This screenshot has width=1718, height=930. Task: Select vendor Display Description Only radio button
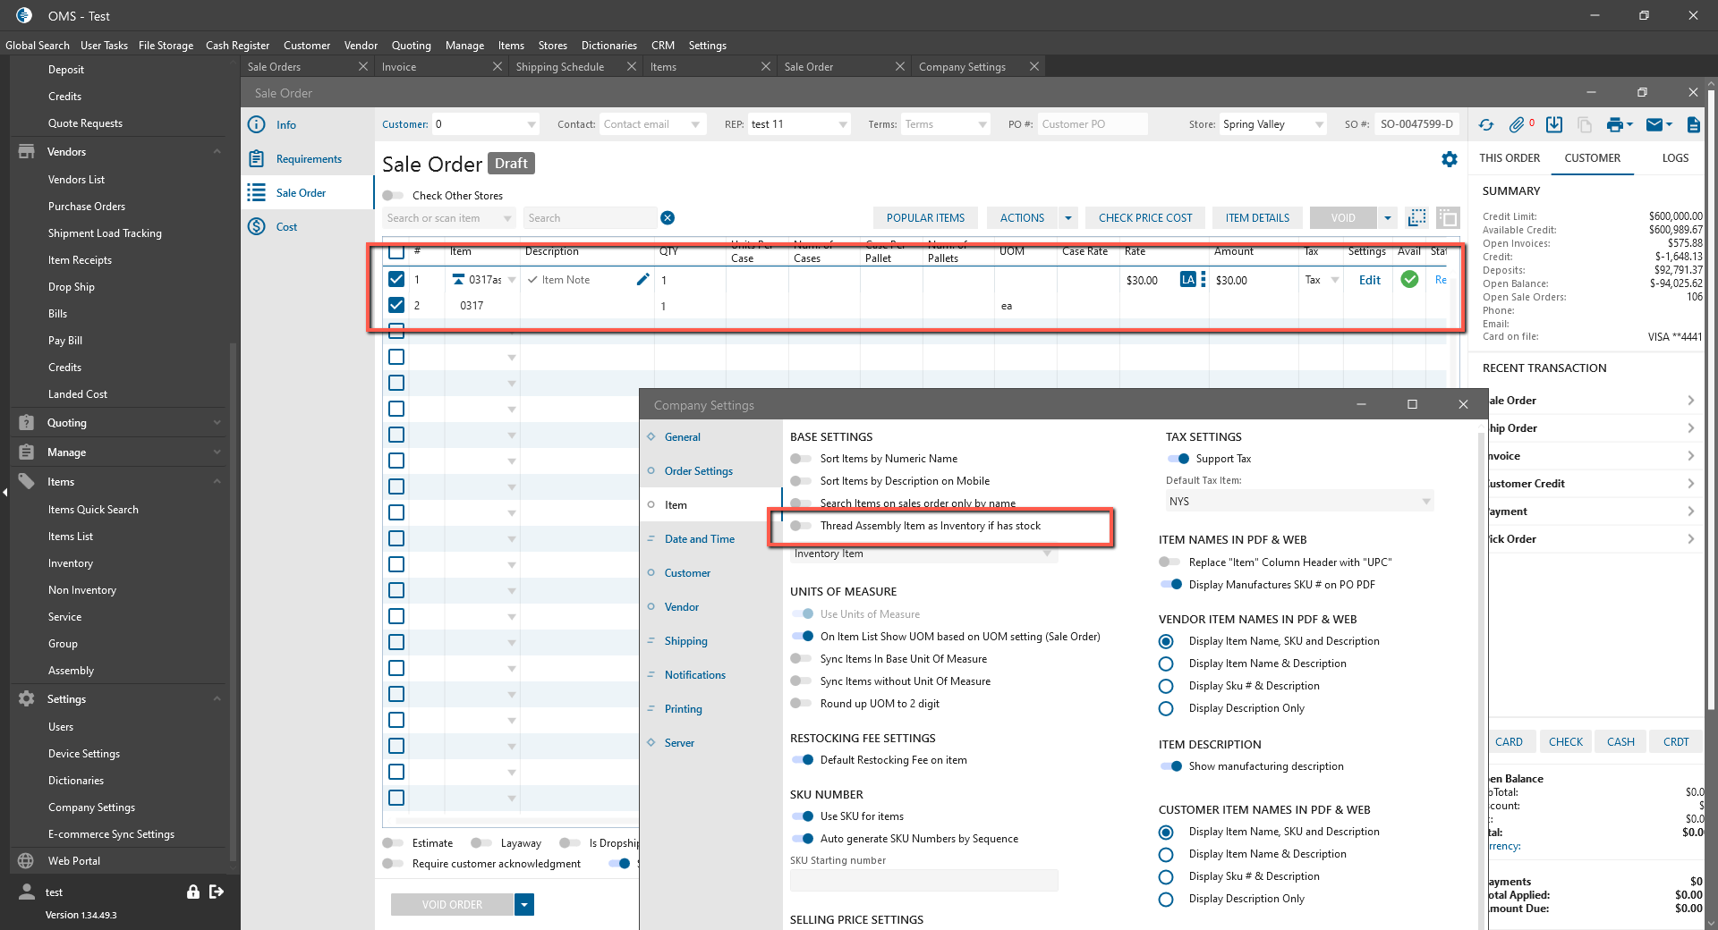coord(1166,708)
